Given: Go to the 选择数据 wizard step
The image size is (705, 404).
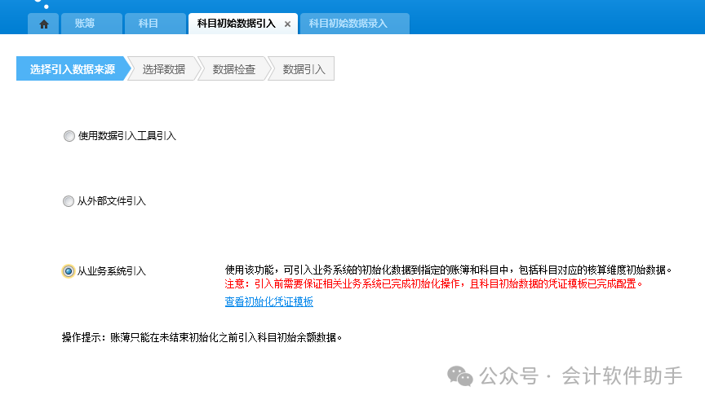Looking at the screenshot, I should pos(163,69).
